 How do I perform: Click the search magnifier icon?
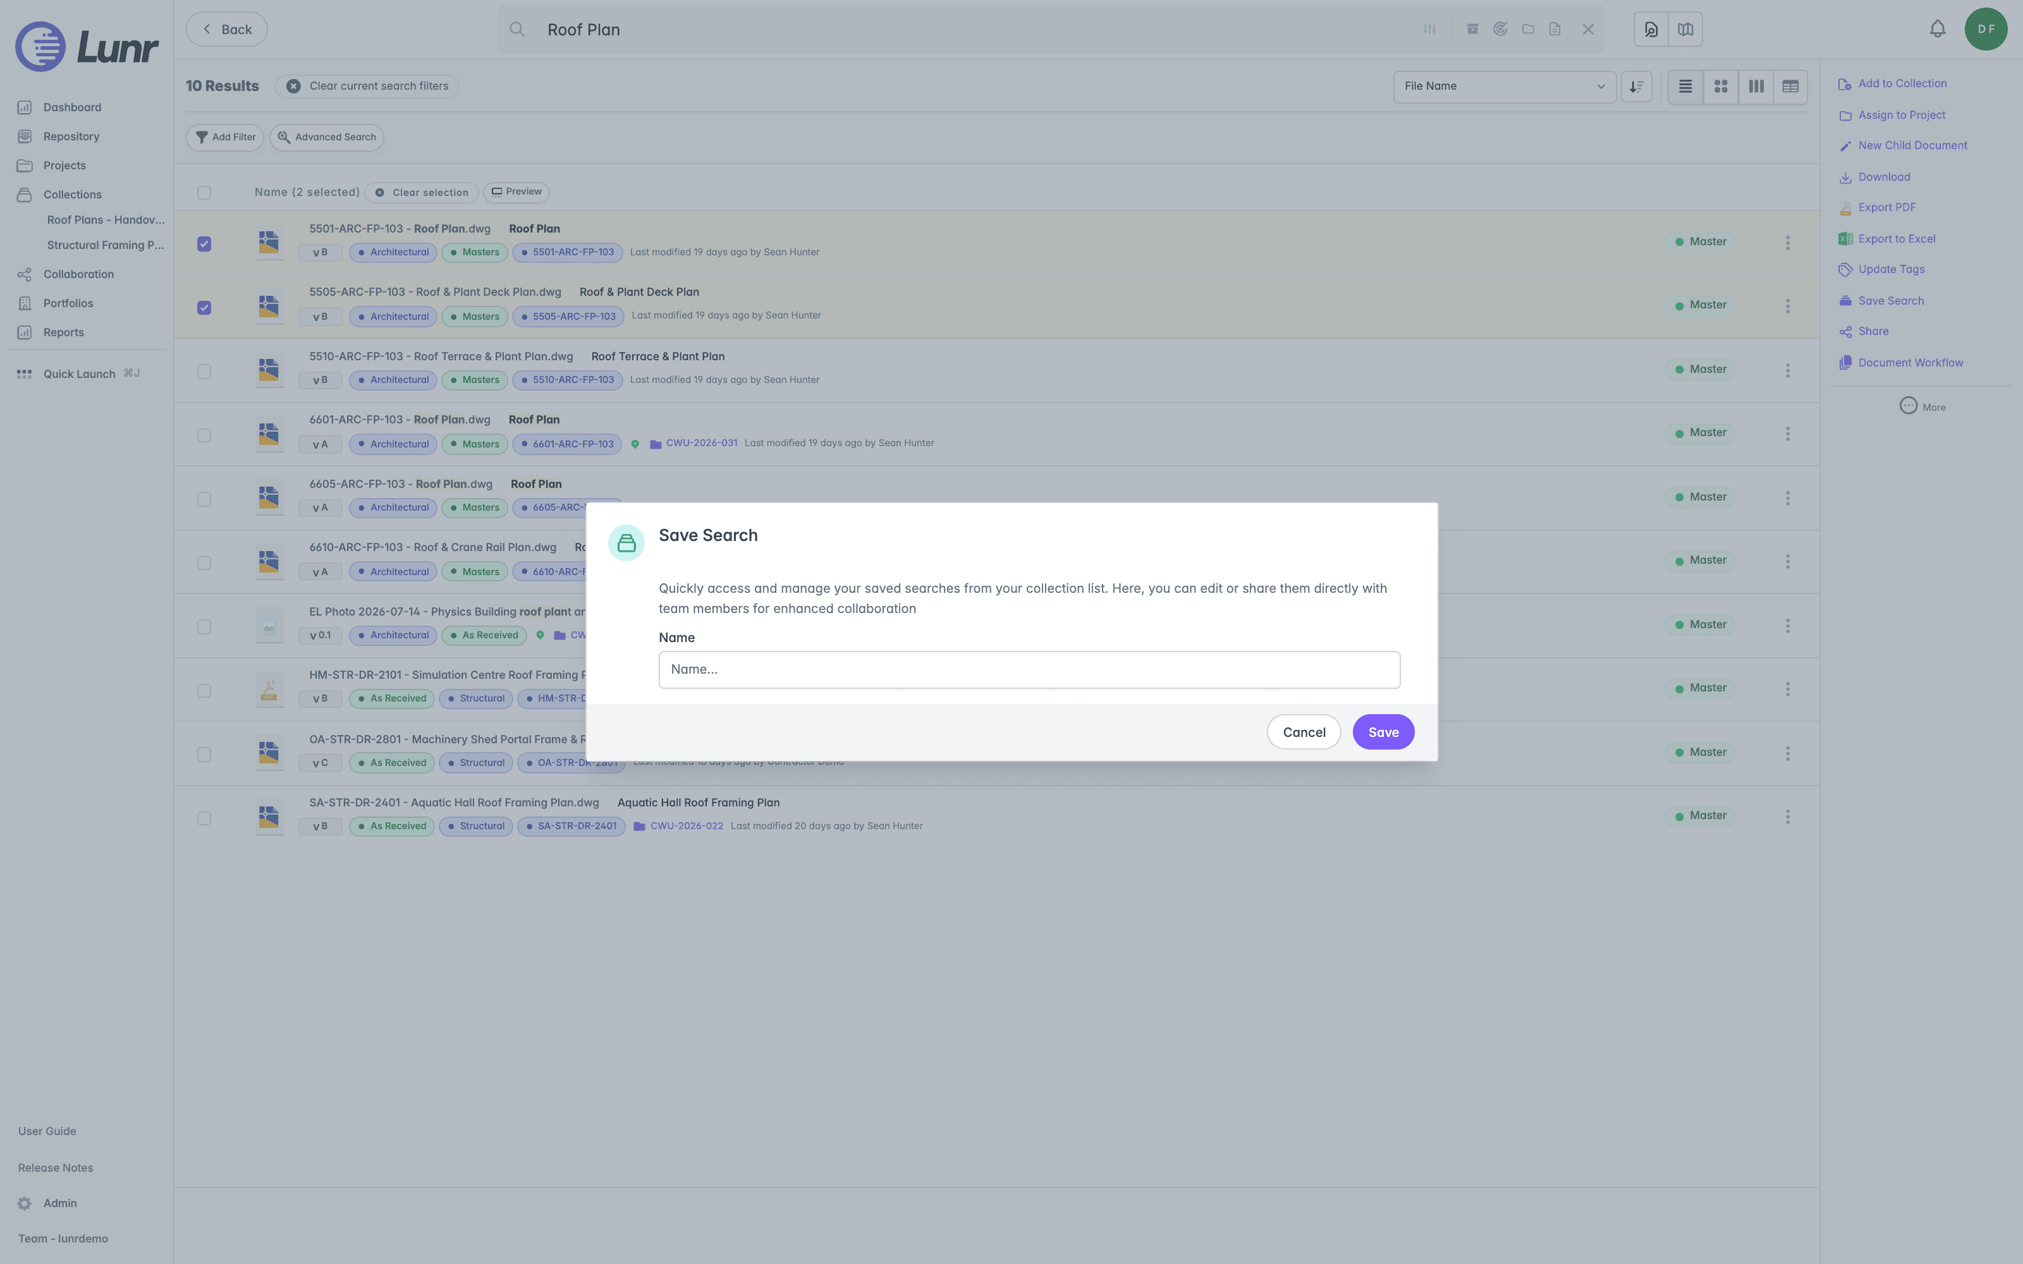tap(518, 29)
